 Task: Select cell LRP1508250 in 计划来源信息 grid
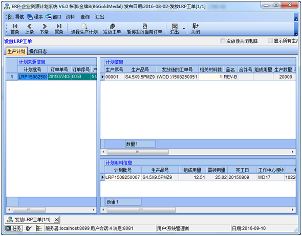pyautogui.click(x=33, y=77)
